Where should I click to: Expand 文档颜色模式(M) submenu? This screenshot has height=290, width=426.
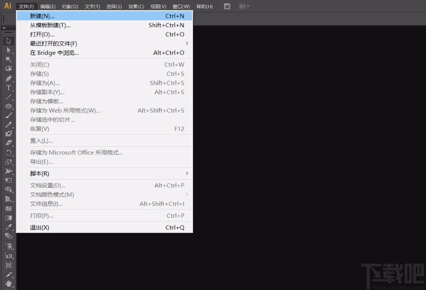coord(104,195)
